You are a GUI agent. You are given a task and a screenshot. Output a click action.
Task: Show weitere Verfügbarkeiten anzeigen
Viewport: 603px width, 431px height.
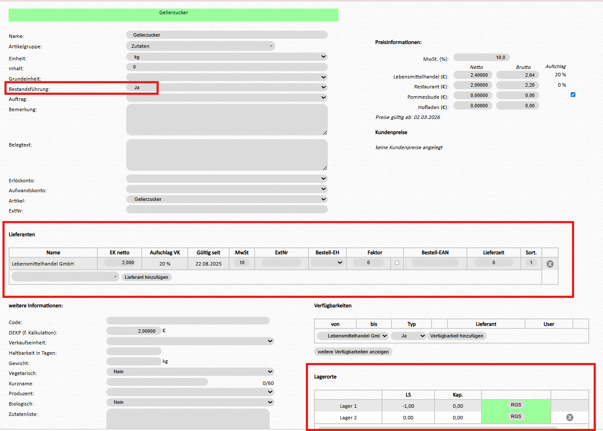tap(353, 352)
